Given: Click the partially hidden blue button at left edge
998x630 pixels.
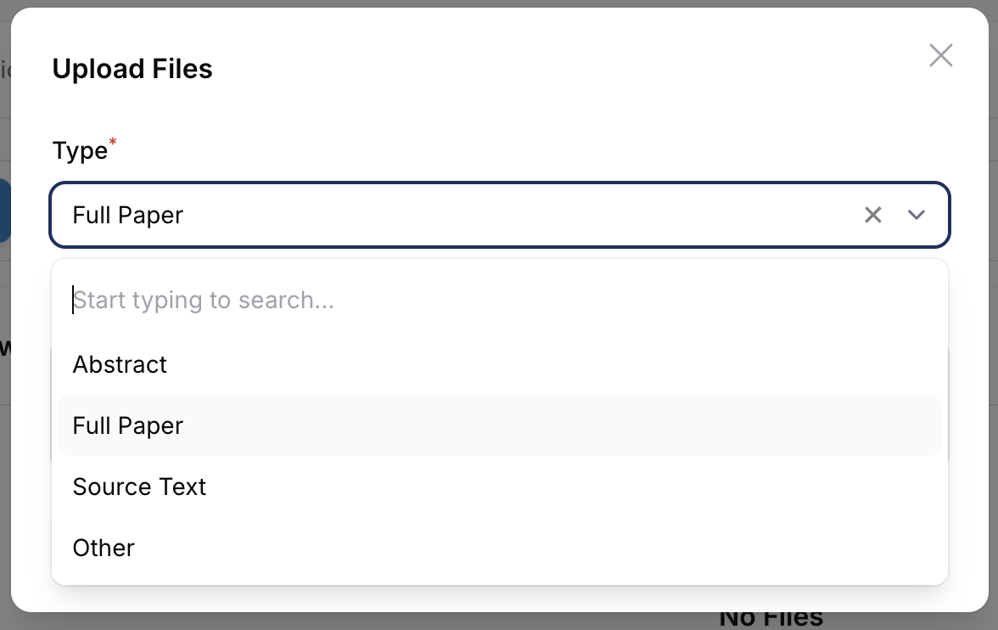Looking at the screenshot, I should pyautogui.click(x=5, y=211).
